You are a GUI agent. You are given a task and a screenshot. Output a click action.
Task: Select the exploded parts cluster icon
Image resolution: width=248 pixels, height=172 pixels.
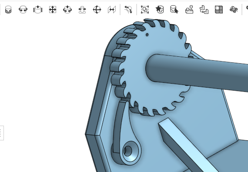[x=234, y=10]
